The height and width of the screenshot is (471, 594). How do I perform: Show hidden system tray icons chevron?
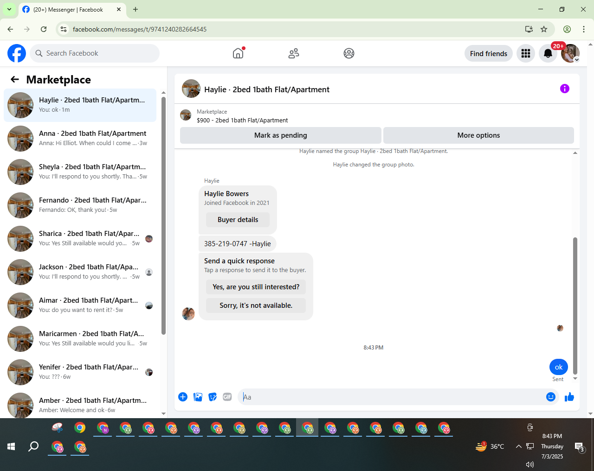pyautogui.click(x=519, y=446)
